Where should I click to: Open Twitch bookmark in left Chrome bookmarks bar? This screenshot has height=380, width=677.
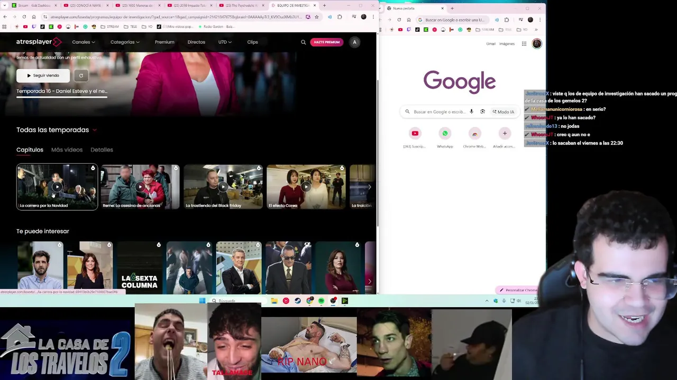point(34,26)
